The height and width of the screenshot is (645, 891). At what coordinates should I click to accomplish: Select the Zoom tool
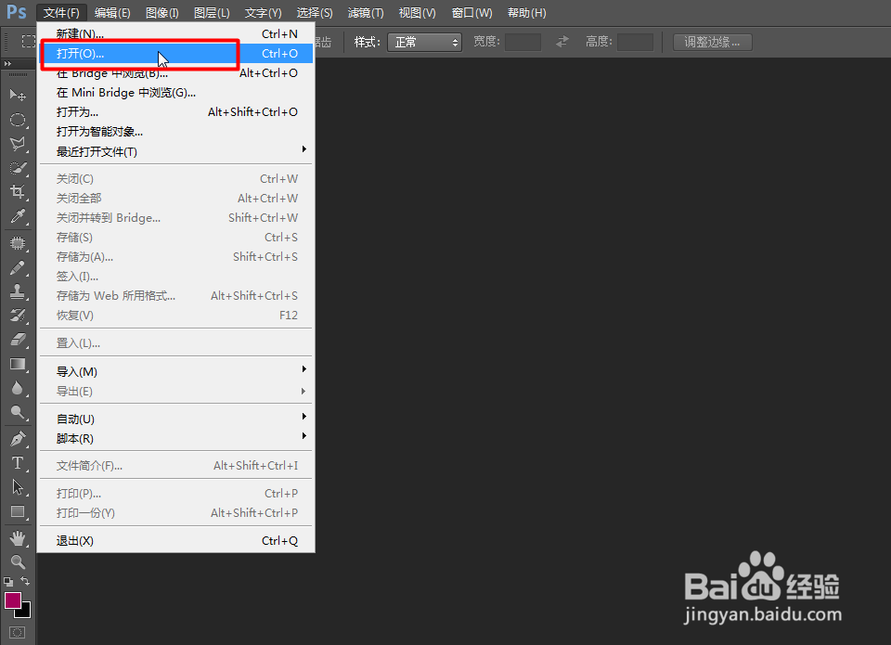[18, 562]
